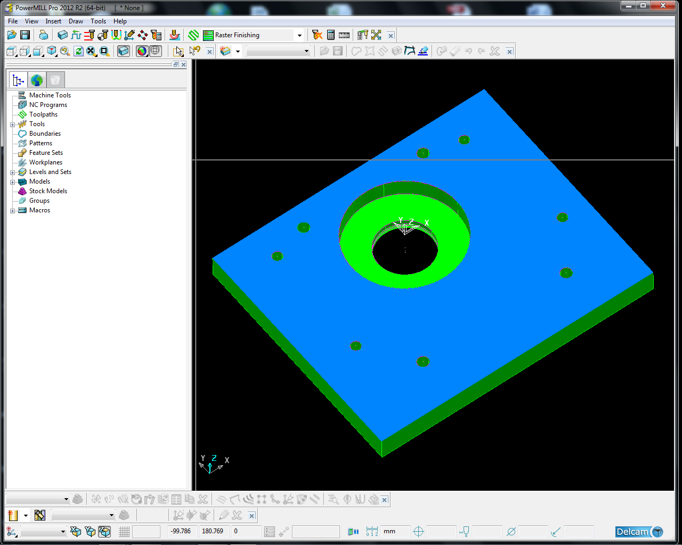Click the Delcam logo button
This screenshot has height=545, width=682.
pos(639,532)
